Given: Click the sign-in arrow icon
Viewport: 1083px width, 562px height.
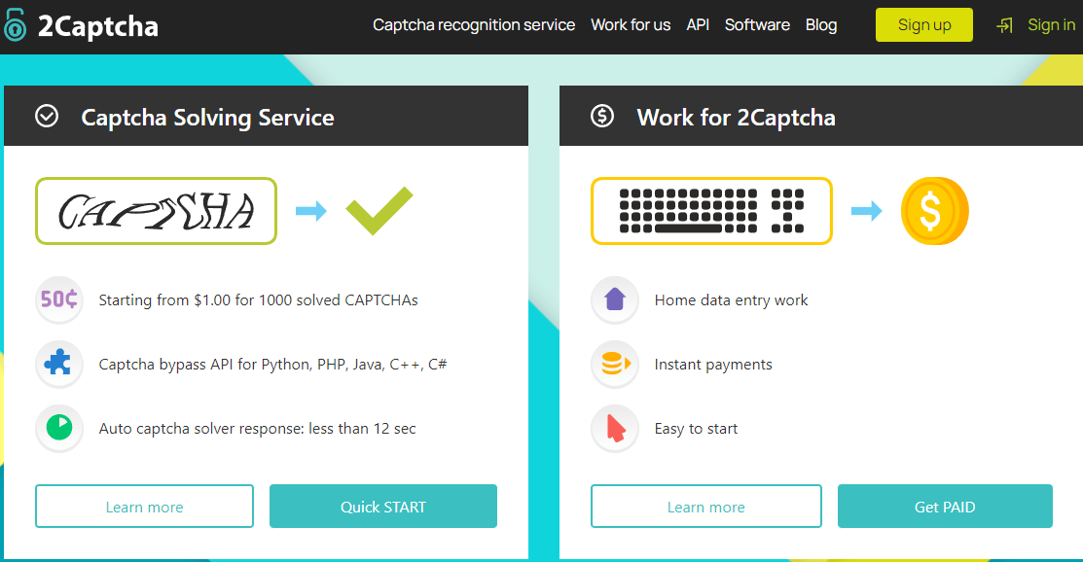Looking at the screenshot, I should [1005, 25].
